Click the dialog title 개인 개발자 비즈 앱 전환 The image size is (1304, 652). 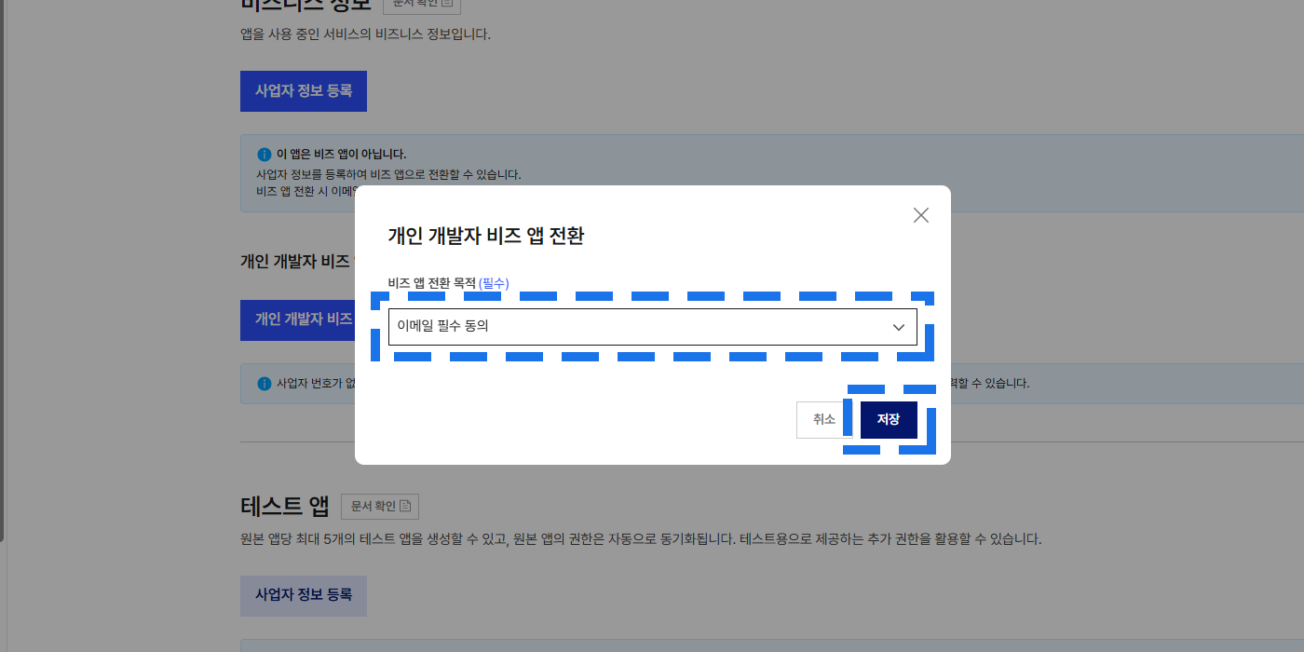coord(485,236)
